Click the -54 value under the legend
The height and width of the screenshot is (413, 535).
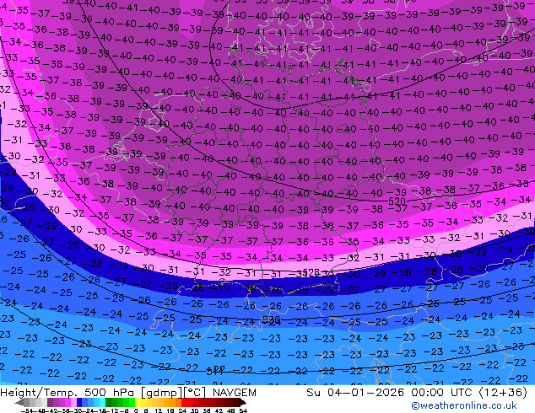pos(27,410)
